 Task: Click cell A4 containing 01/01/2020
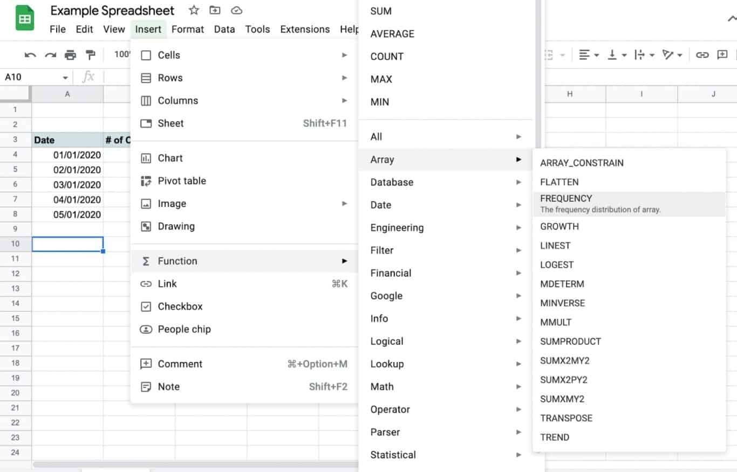tap(67, 155)
